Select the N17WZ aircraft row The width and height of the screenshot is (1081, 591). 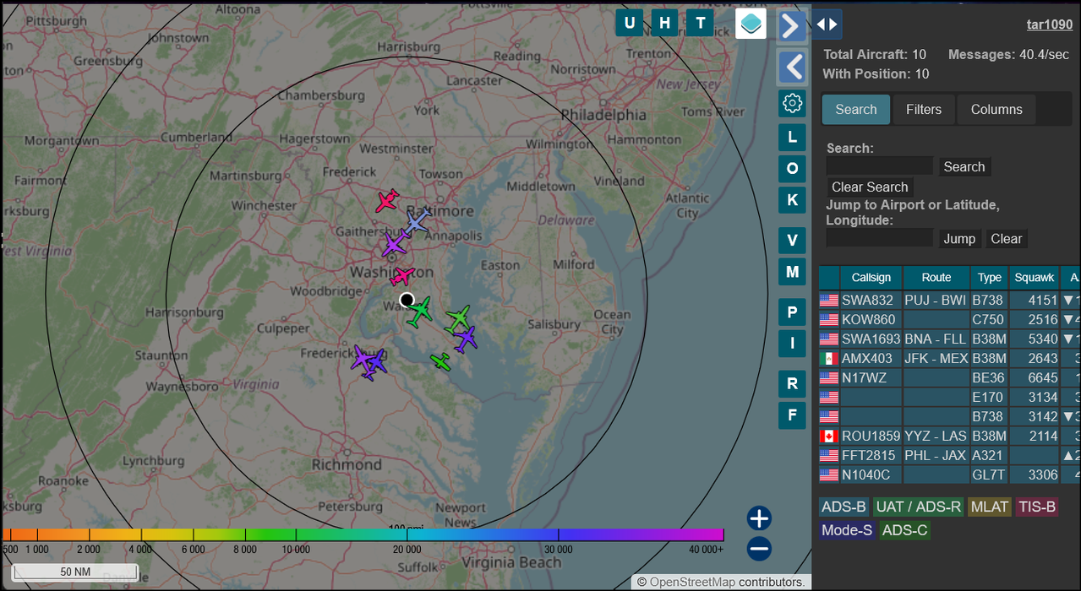949,377
